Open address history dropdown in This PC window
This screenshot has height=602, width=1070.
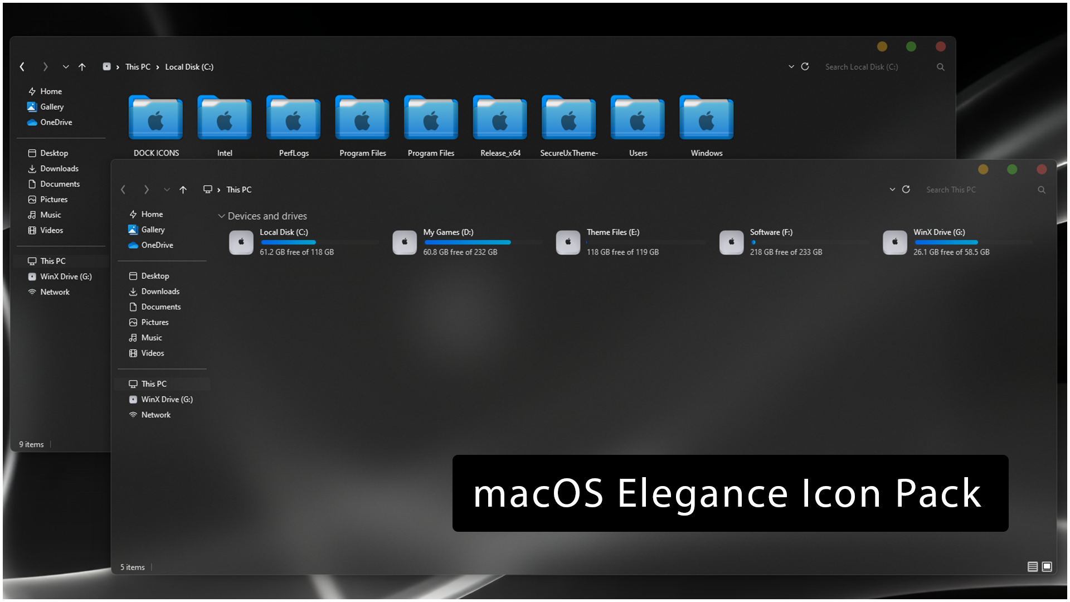(x=892, y=190)
